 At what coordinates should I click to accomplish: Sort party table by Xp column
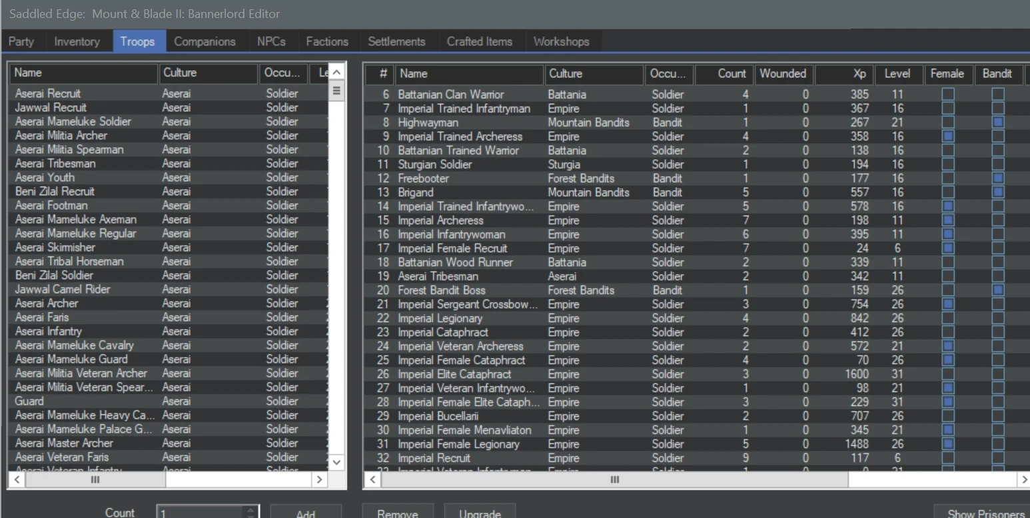(844, 74)
